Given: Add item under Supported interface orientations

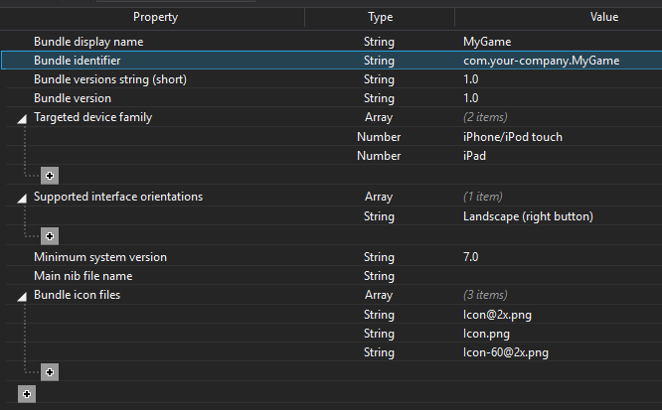Looking at the screenshot, I should point(50,236).
